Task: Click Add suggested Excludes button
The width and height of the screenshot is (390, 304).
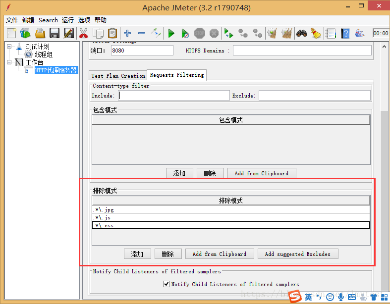Action: coord(298,254)
